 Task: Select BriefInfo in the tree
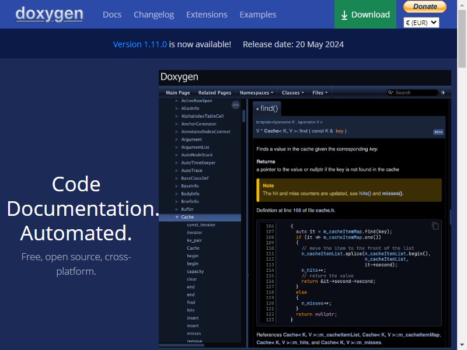pyautogui.click(x=190, y=201)
